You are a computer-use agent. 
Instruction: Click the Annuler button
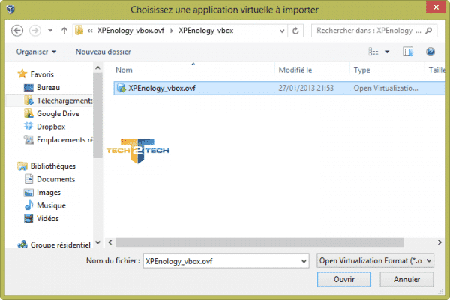click(406, 279)
